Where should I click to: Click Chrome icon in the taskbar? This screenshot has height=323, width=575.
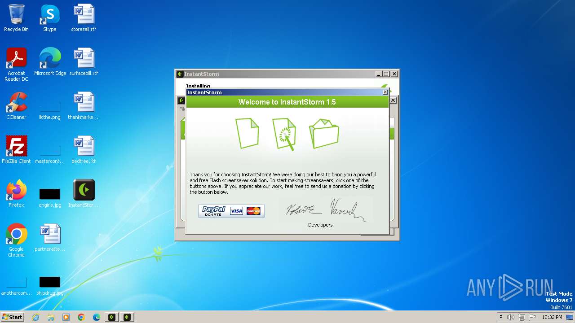click(x=81, y=317)
